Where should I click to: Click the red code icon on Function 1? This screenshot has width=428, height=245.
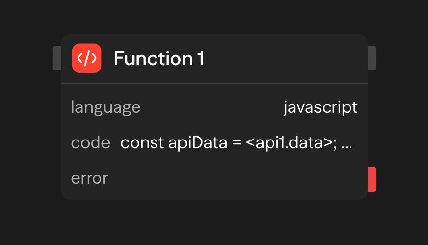point(87,58)
